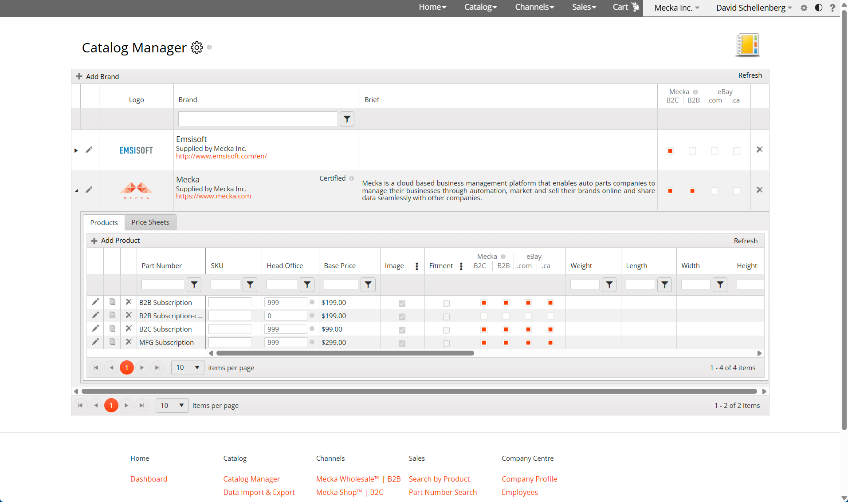Toggle Mecka B2C for B2B Subscription-c row

[x=483, y=316]
